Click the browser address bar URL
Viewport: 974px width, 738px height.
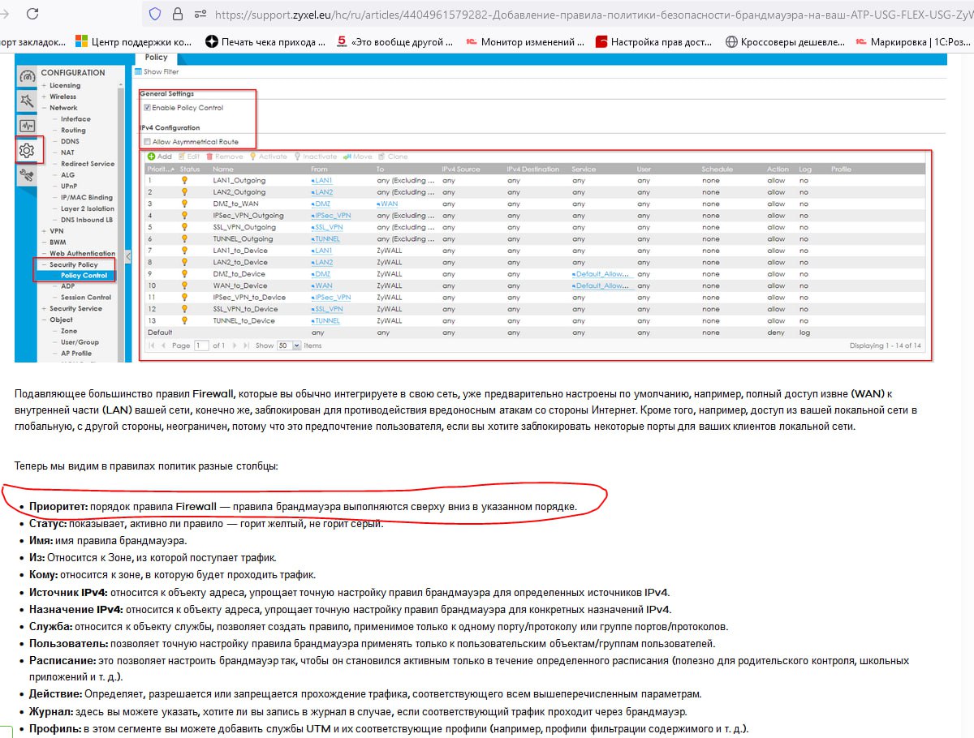tap(593, 14)
